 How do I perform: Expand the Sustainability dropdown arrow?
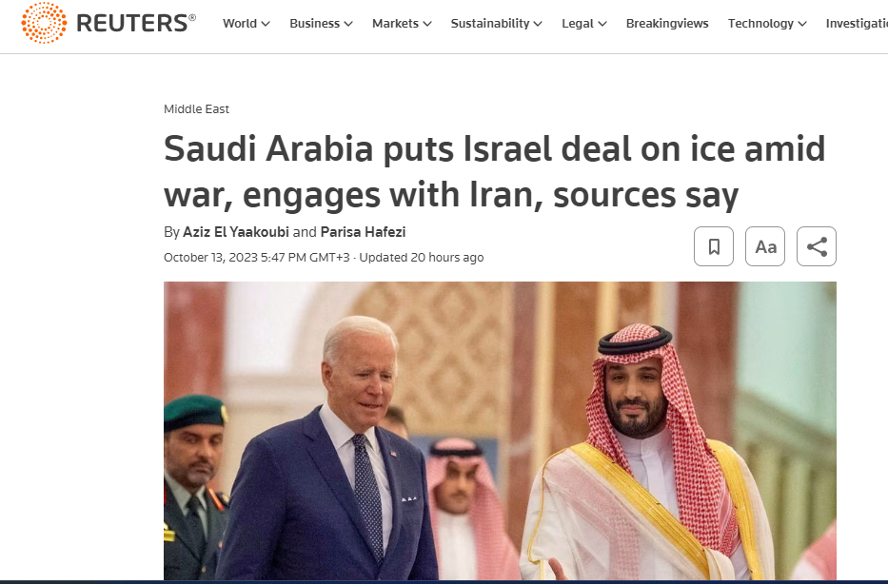pyautogui.click(x=538, y=24)
